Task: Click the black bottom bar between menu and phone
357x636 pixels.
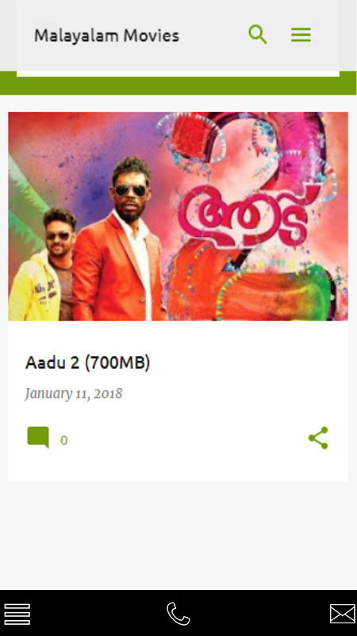Action: [98, 614]
